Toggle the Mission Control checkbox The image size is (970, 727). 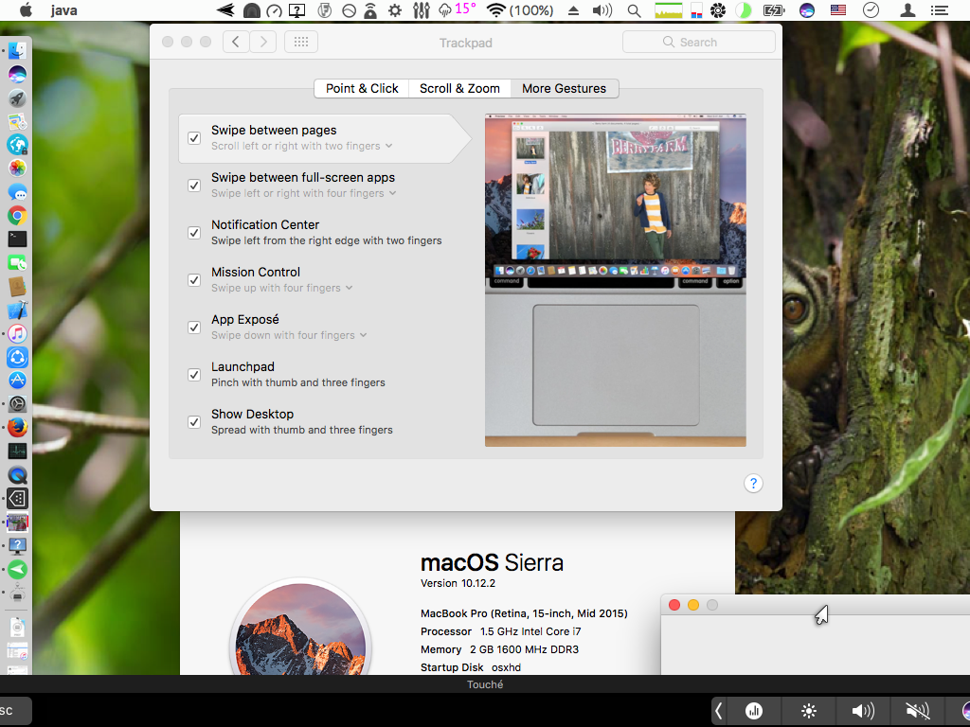tap(194, 280)
